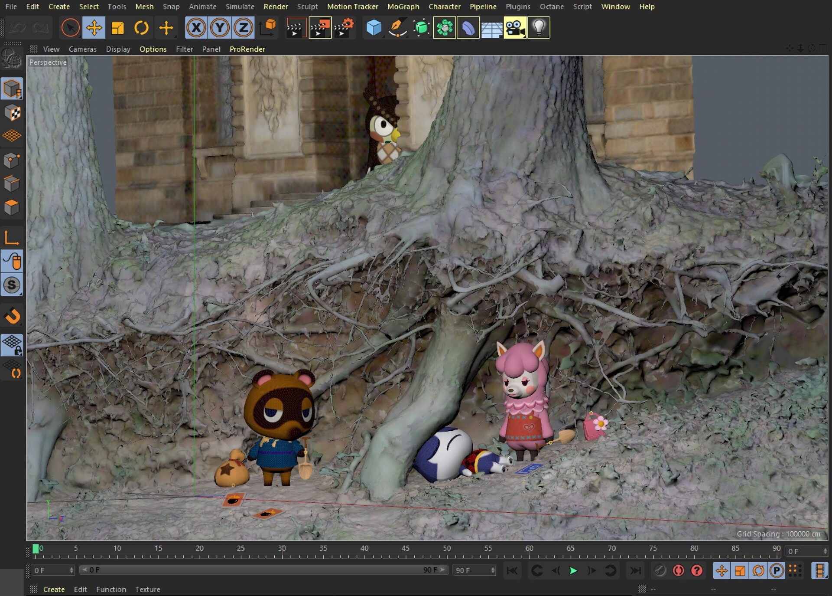The image size is (832, 596).
Task: Open Edit Render Settings
Action: click(x=344, y=28)
